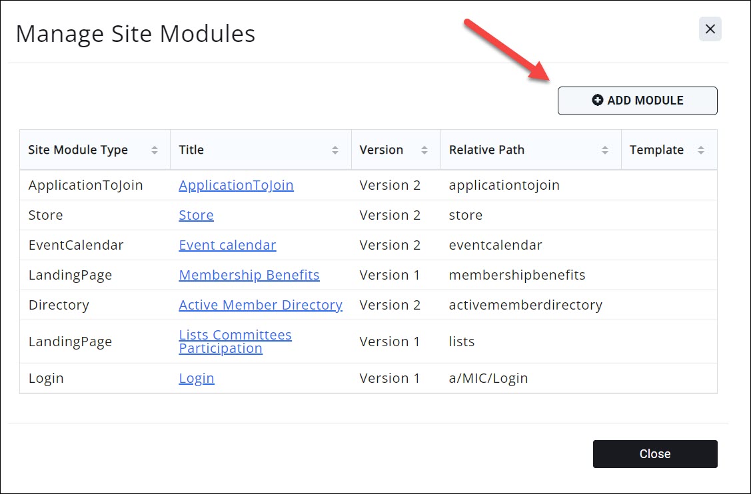Toggle sort arrows on Version column
Image resolution: width=751 pixels, height=494 pixels.
tap(424, 150)
